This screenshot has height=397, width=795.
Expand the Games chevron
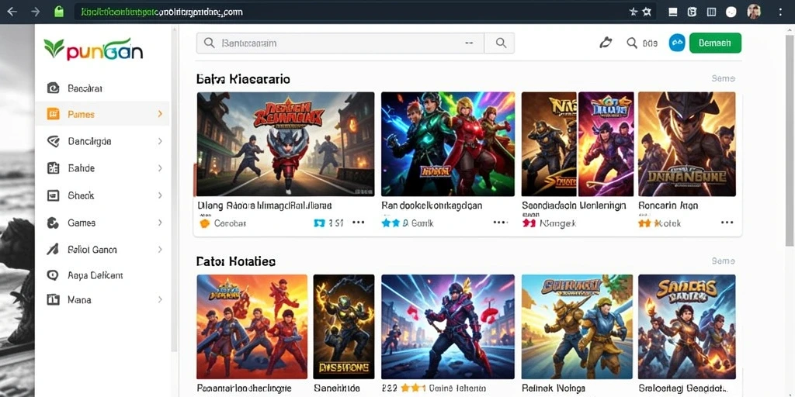pos(160,223)
